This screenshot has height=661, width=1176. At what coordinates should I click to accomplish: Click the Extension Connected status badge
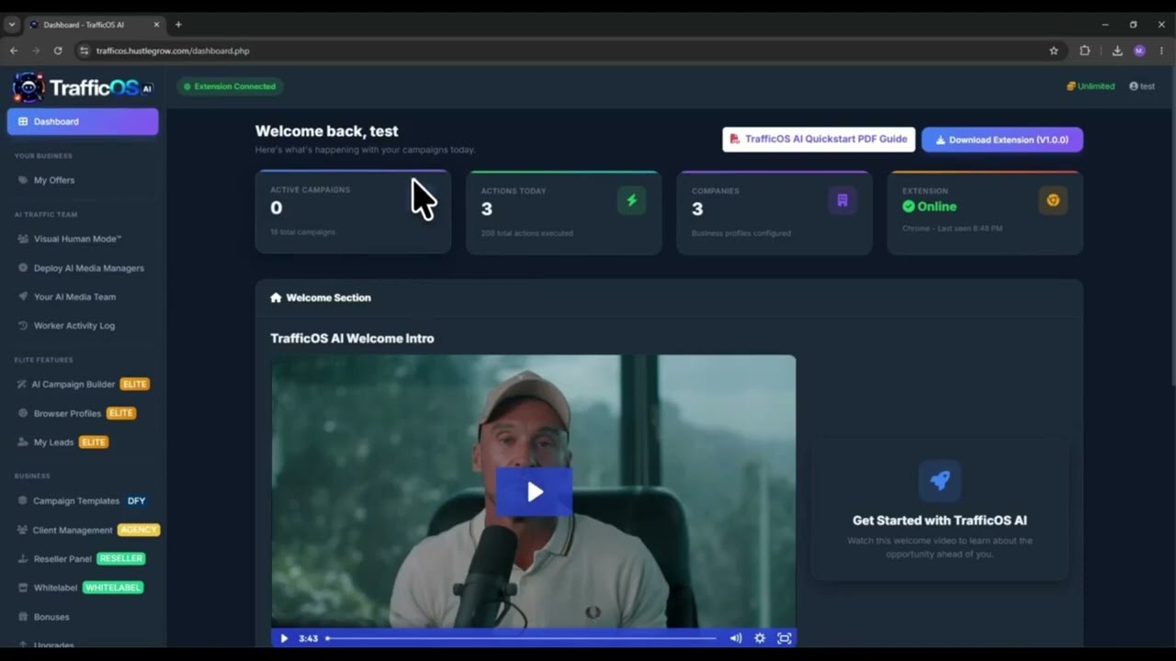(230, 86)
